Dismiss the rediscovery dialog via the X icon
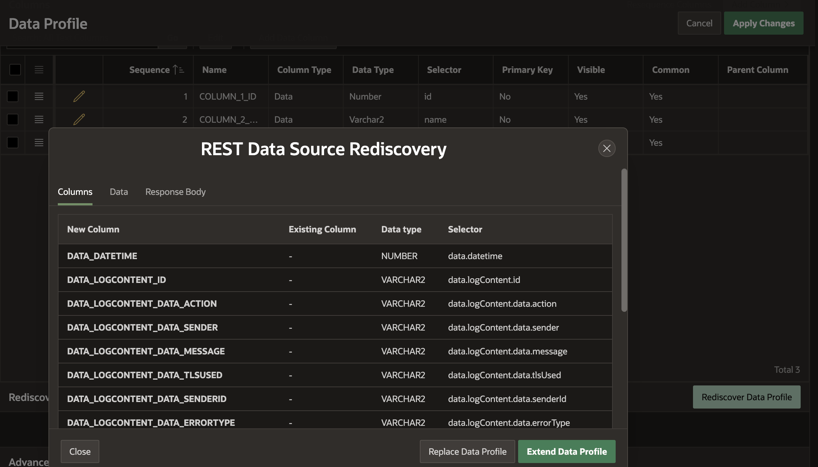Image resolution: width=818 pixels, height=467 pixels. pyautogui.click(x=607, y=148)
